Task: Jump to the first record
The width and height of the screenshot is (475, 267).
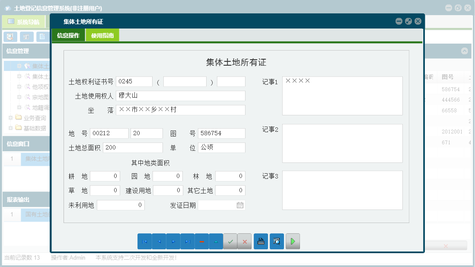Action: [x=144, y=241]
